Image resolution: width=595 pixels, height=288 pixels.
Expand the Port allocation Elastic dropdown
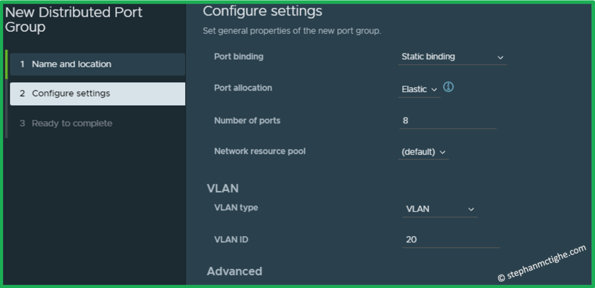point(419,89)
